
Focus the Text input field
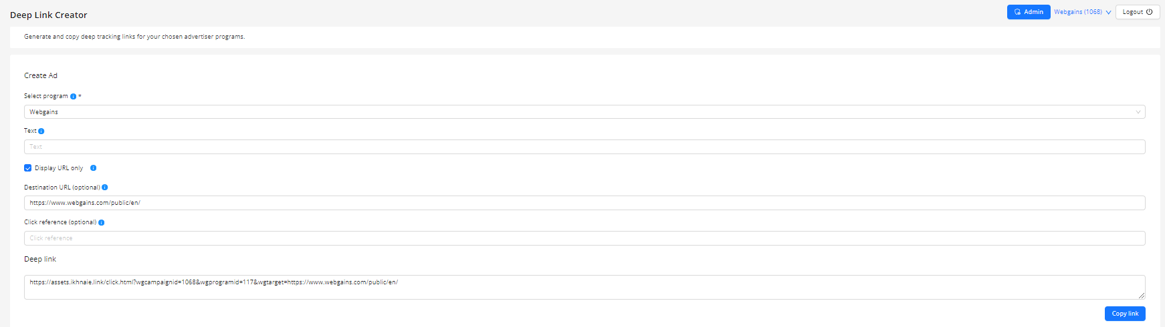pos(584,147)
